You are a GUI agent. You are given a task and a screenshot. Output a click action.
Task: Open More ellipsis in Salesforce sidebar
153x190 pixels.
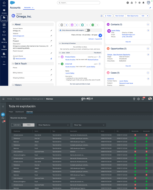point(4,63)
